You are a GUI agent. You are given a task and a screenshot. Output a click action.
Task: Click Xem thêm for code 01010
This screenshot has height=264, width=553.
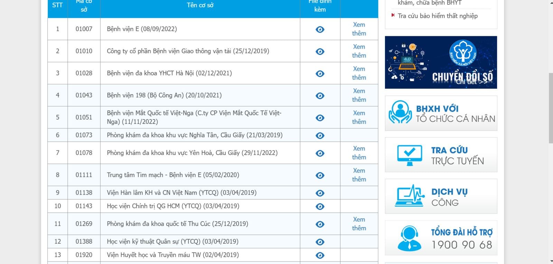pos(359,51)
